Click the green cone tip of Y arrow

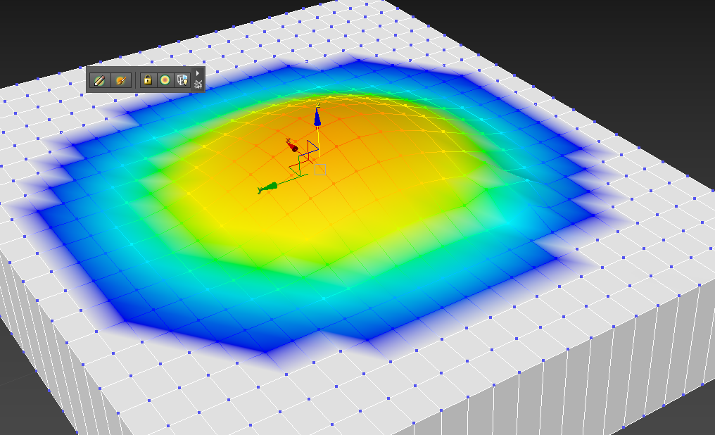tap(262, 189)
